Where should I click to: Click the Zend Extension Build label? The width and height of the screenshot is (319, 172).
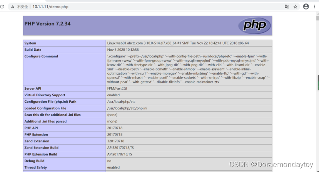[41, 148]
